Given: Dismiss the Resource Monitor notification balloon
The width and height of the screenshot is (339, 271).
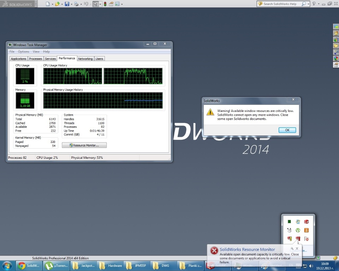Looking at the screenshot, I should (x=297, y=248).
